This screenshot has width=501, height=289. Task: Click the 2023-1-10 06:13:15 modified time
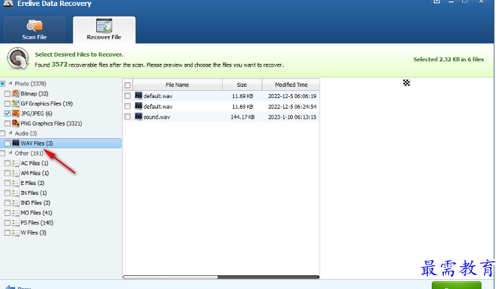292,117
